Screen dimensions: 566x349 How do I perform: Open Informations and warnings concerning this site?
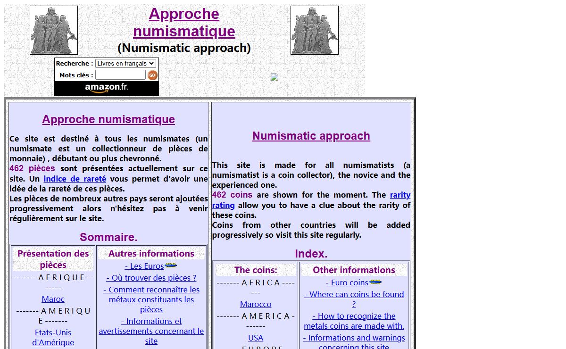(354, 342)
